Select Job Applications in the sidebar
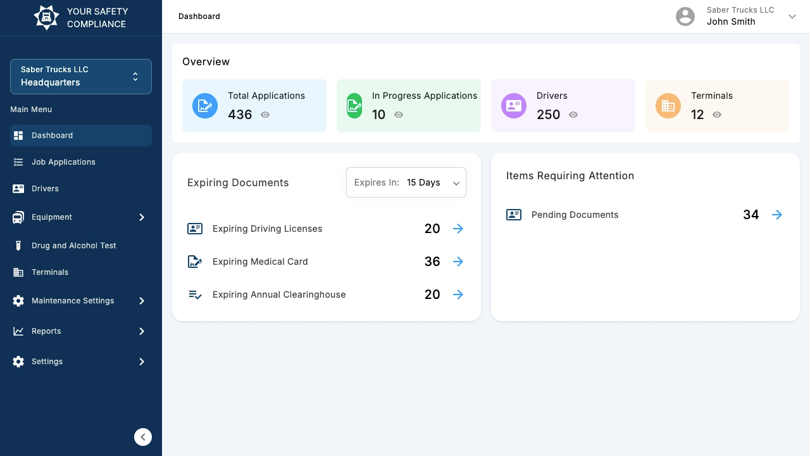This screenshot has height=456, width=810. tap(63, 162)
